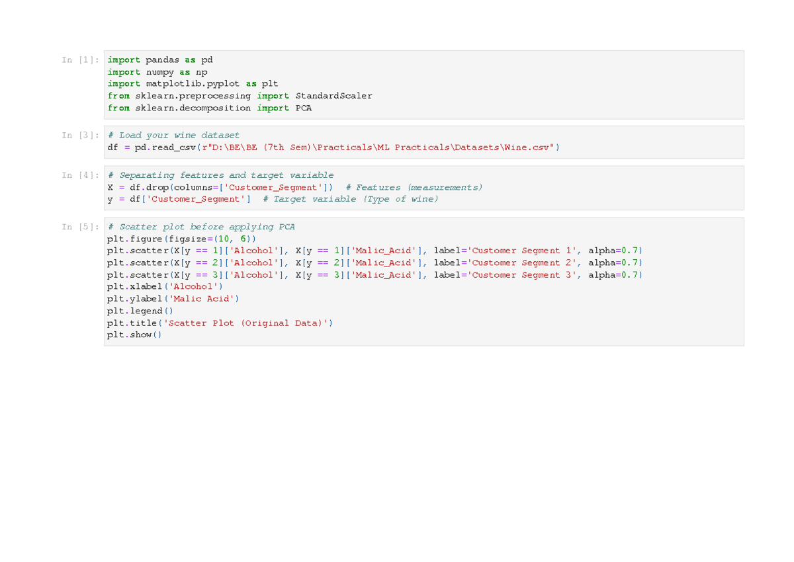The width and height of the screenshot is (794, 562).
Task: Click the 'import pandas as pd' line
Action: pos(160,60)
